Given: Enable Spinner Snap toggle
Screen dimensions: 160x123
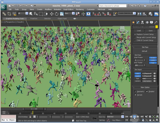Looking at the screenshot, I should click(x=109, y=14).
